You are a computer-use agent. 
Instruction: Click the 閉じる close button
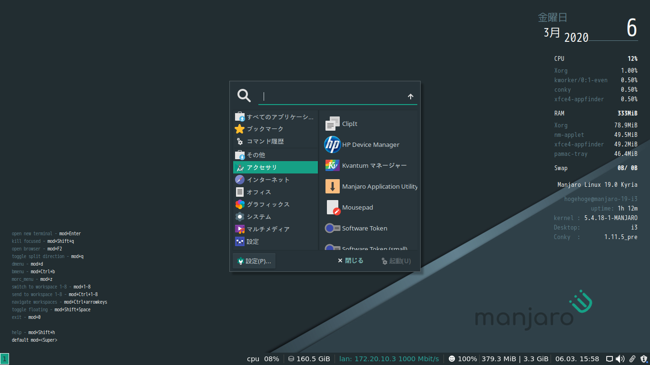[351, 261]
